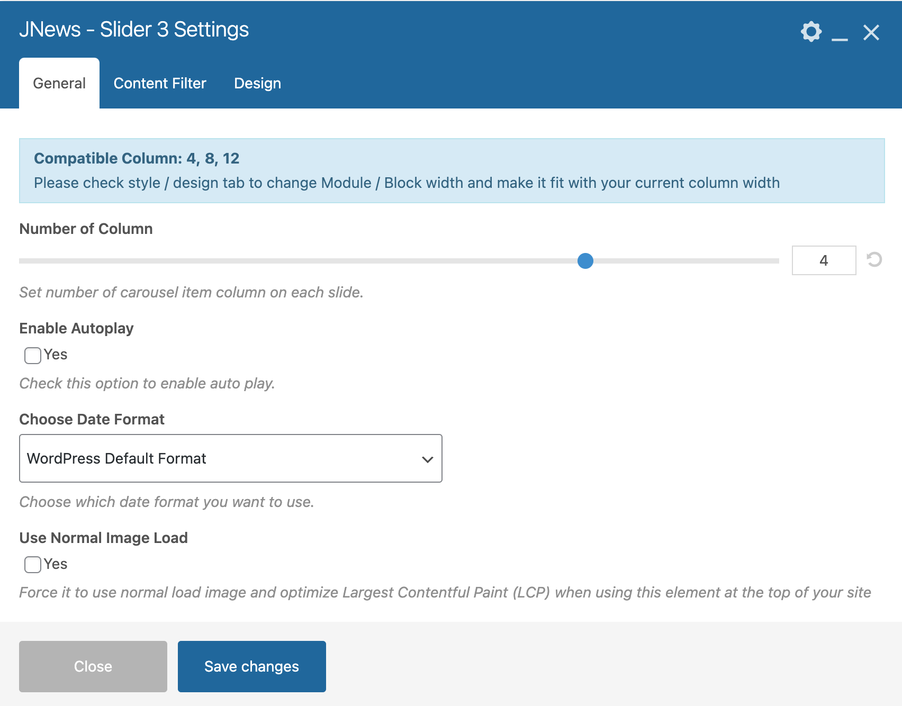Click the 'Check this option to enable auto play' hint
902x706 pixels.
147,383
